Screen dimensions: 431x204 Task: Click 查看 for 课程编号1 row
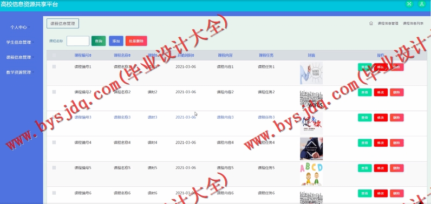(364, 67)
